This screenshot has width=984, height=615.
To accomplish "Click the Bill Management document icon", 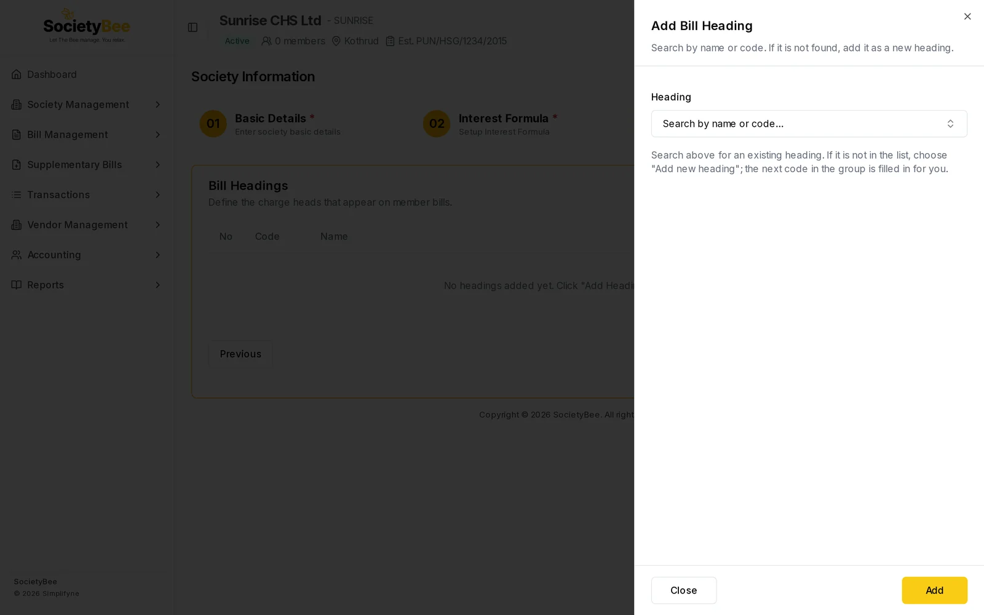I will (17, 135).
